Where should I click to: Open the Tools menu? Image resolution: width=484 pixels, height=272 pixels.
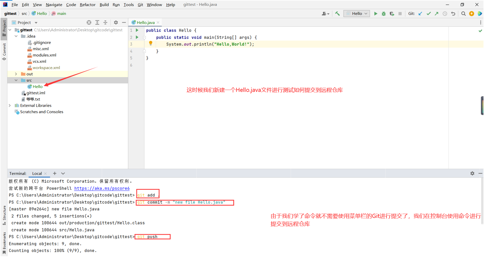point(129,5)
